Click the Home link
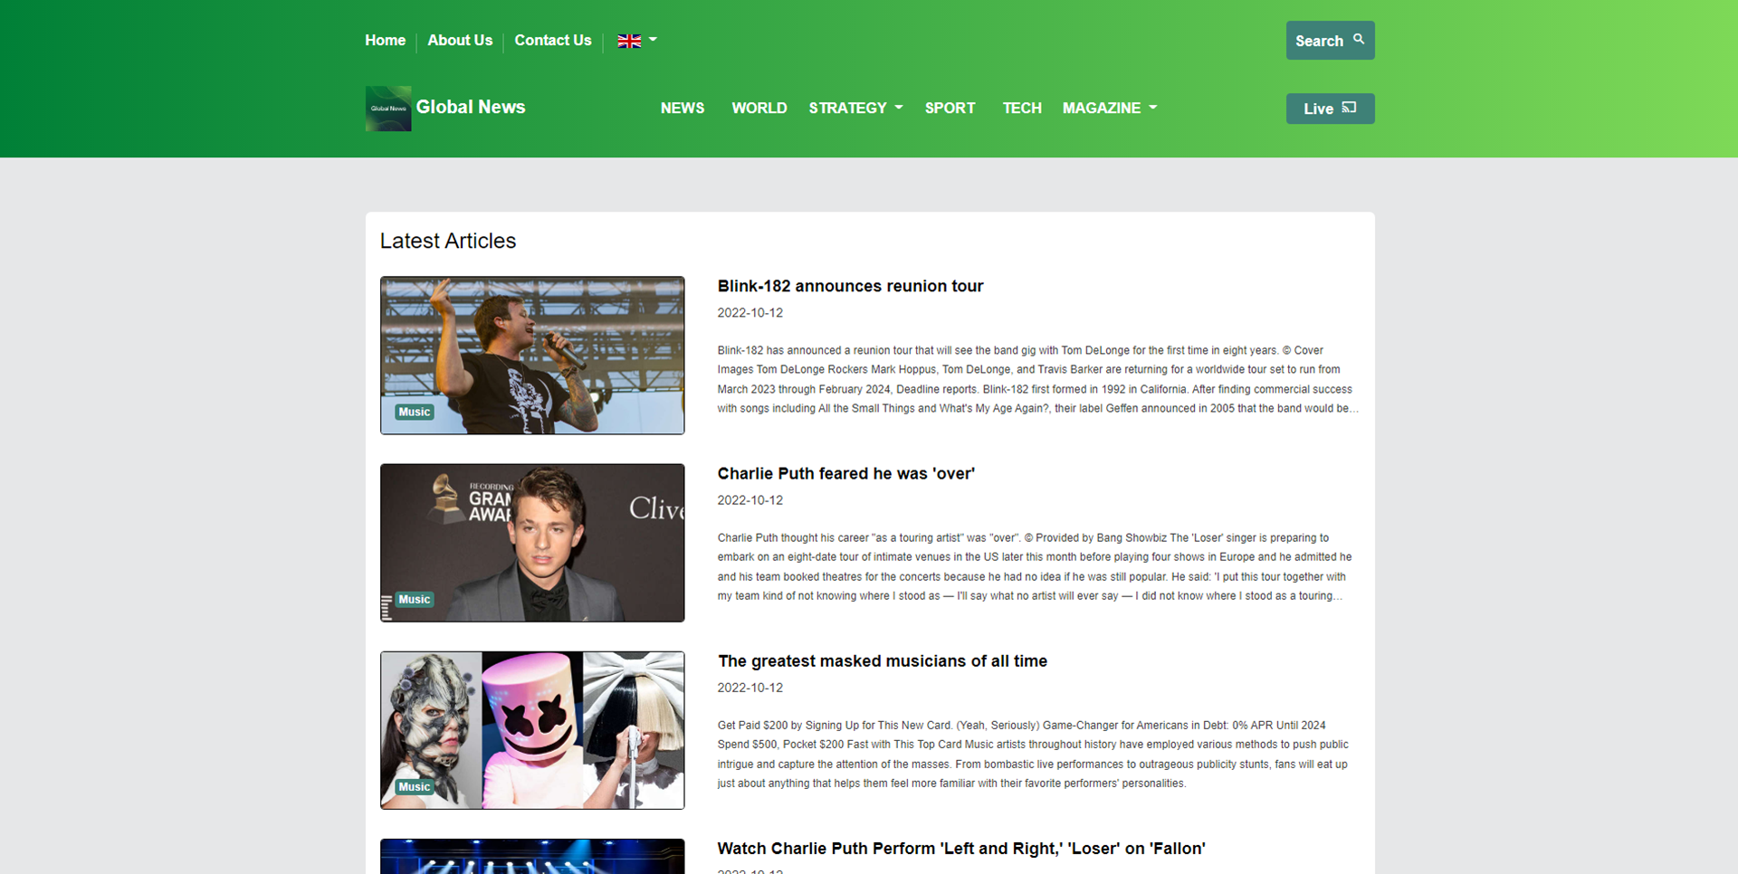The image size is (1738, 874). coord(385,40)
